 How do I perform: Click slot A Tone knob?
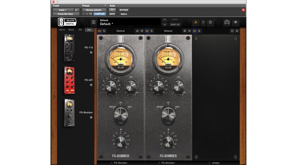(121, 114)
